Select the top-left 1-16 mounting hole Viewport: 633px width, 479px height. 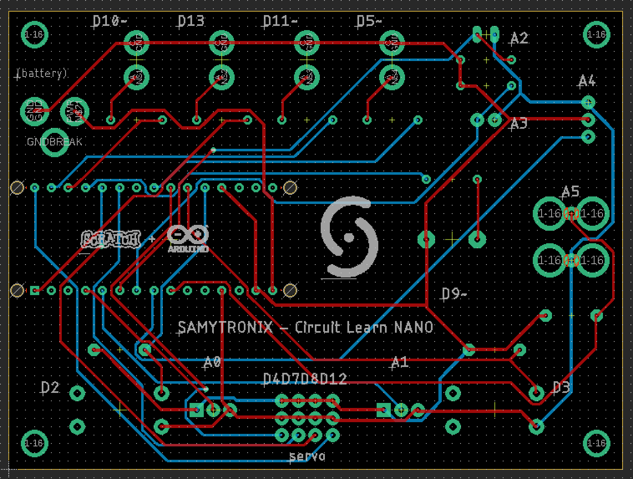coord(35,35)
